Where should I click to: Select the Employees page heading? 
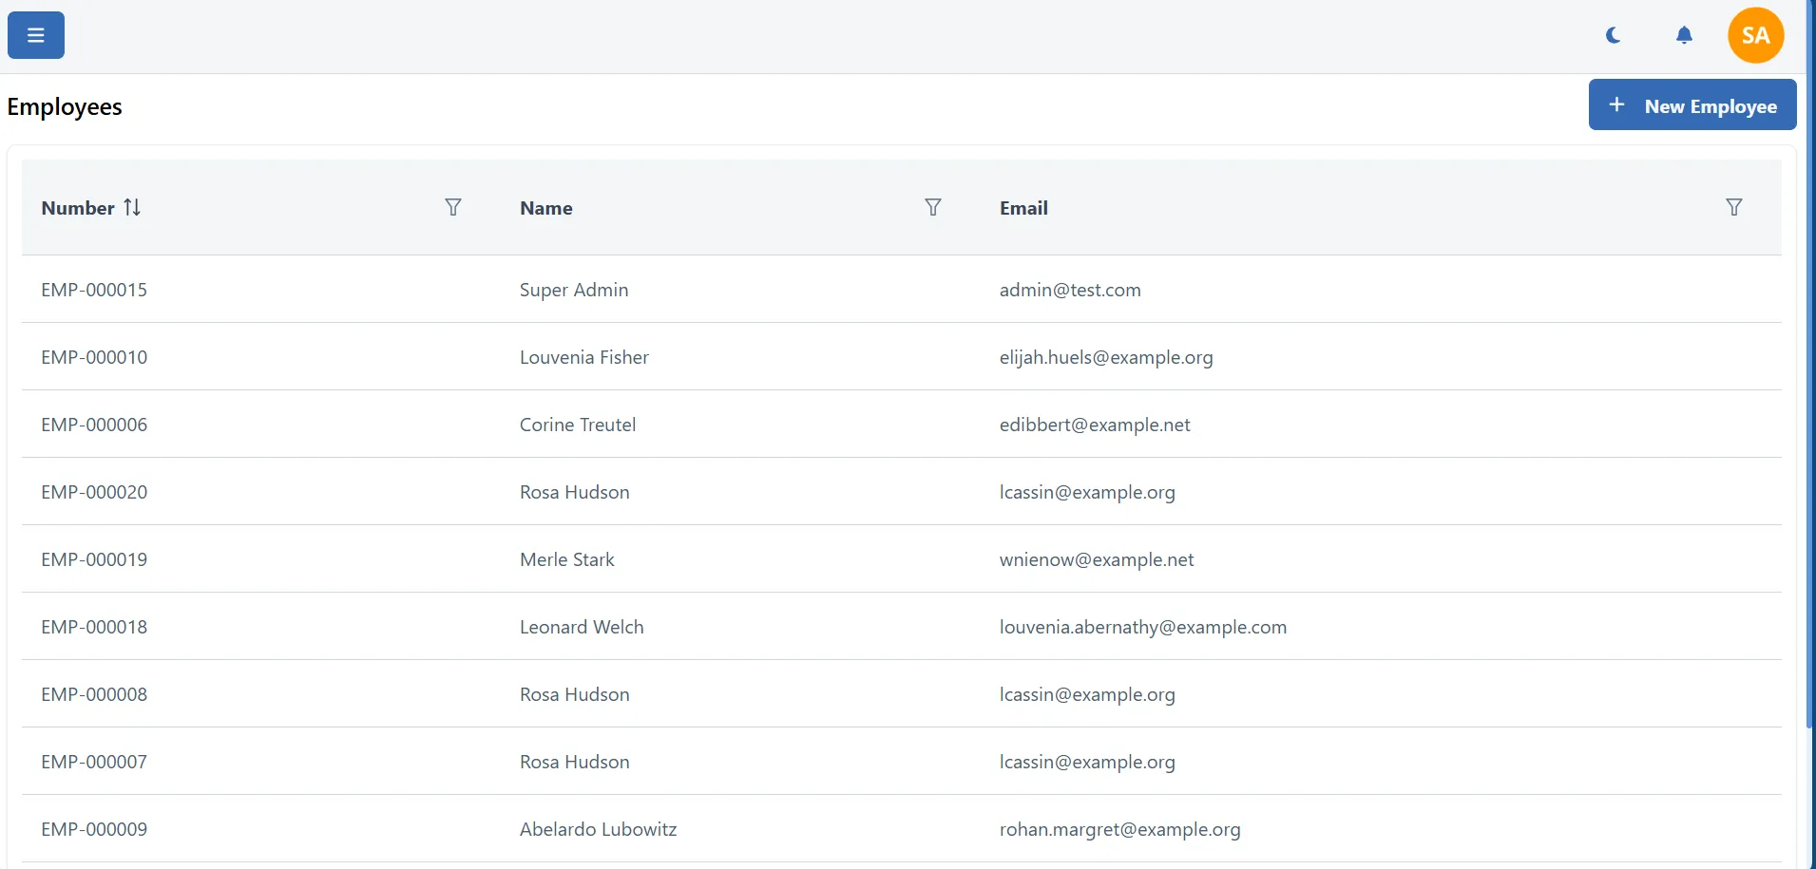pos(64,106)
